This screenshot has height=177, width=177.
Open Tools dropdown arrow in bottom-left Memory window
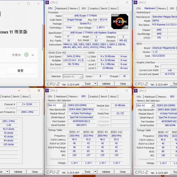pos(7,172)
